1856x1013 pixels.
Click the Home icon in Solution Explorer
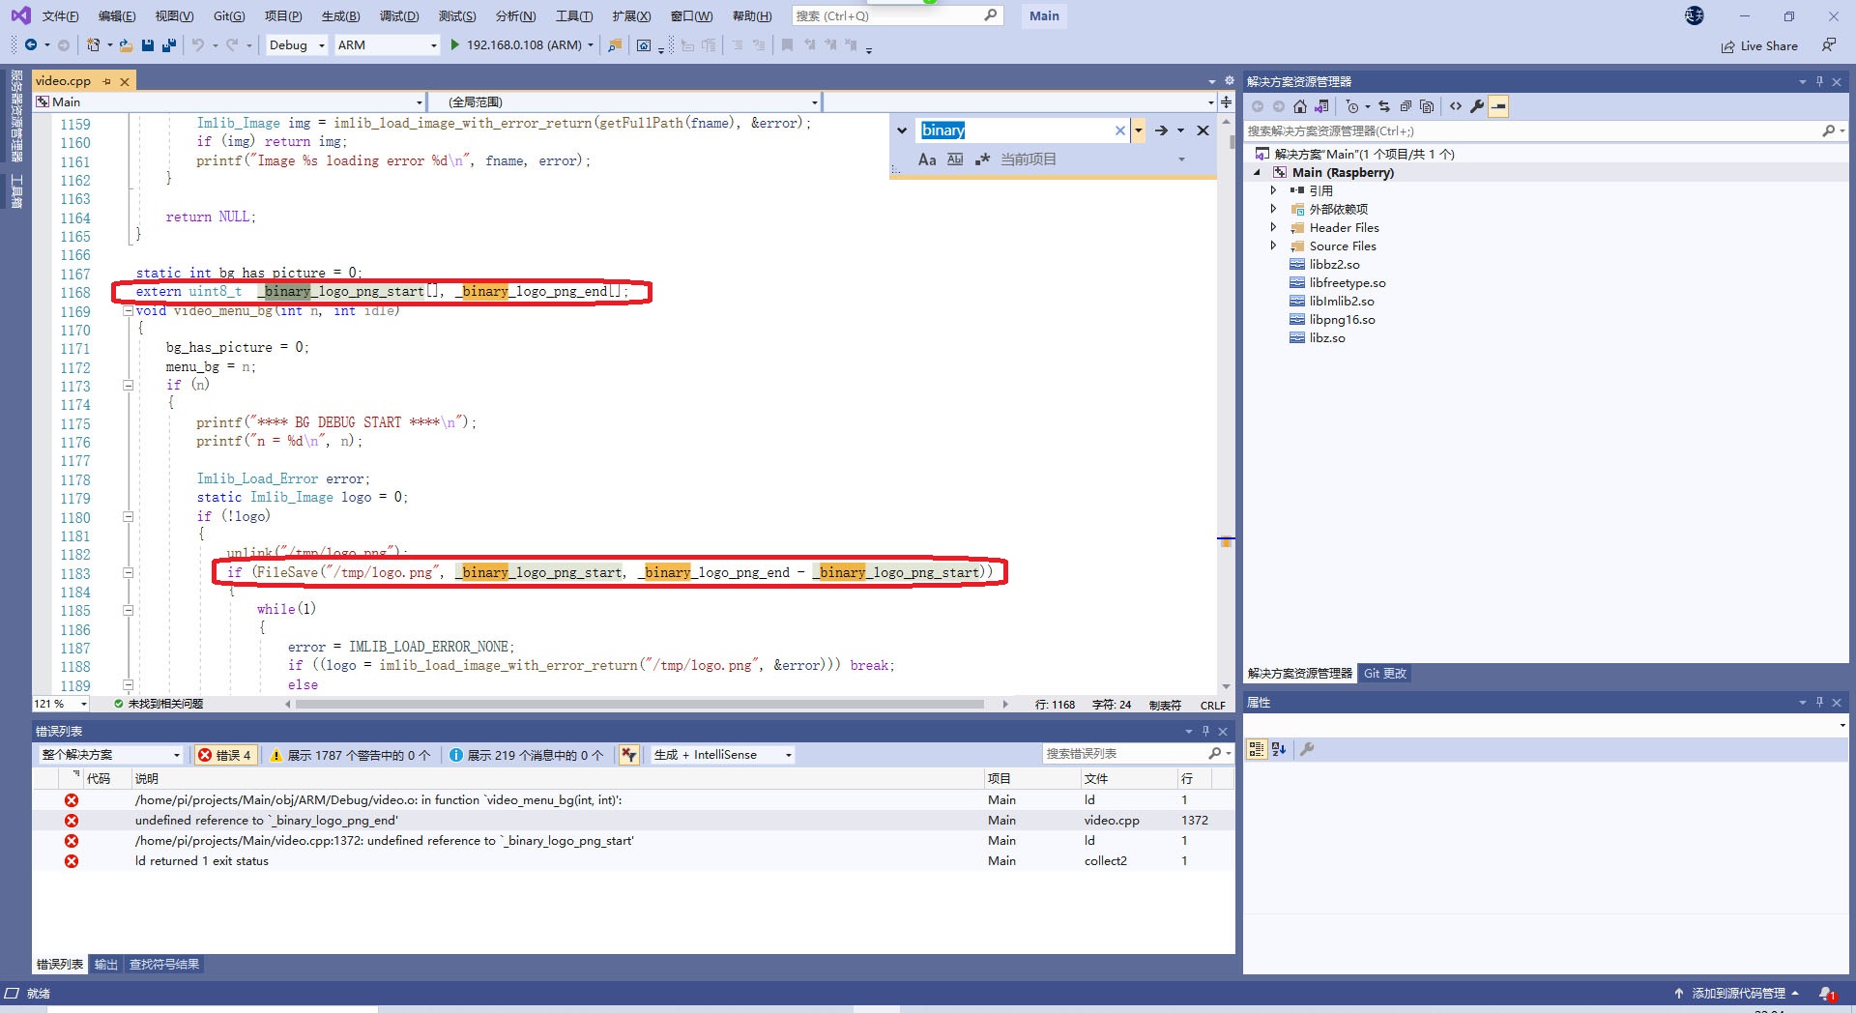[x=1300, y=106]
